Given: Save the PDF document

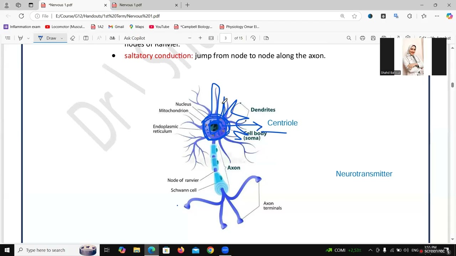Looking at the screenshot, I should (x=373, y=38).
